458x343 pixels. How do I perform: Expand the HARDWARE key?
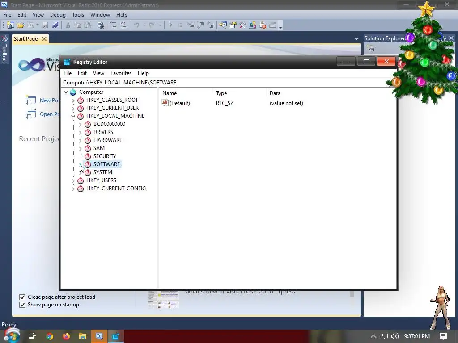click(x=81, y=140)
